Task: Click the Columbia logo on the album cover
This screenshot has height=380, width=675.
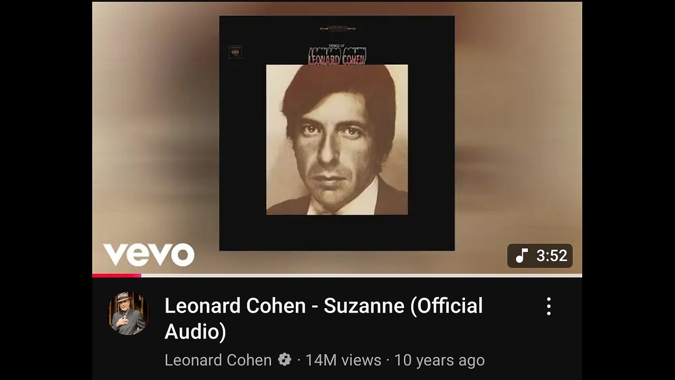Action: tap(235, 52)
